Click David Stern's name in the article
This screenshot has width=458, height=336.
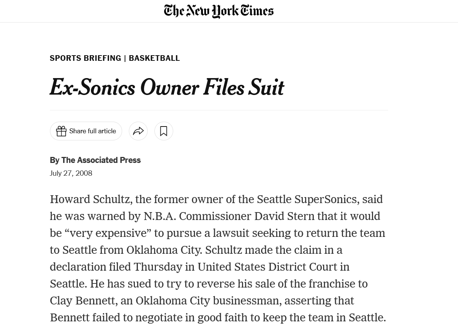[285, 216]
